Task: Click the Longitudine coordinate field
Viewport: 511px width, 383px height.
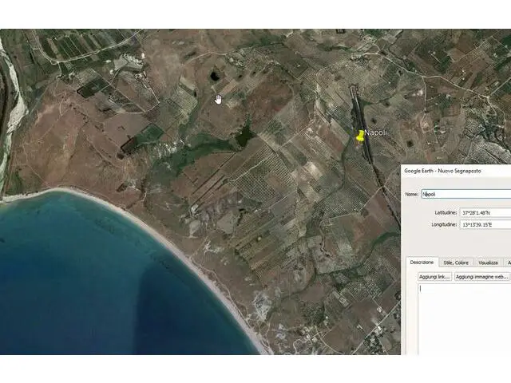Action: tap(485, 225)
